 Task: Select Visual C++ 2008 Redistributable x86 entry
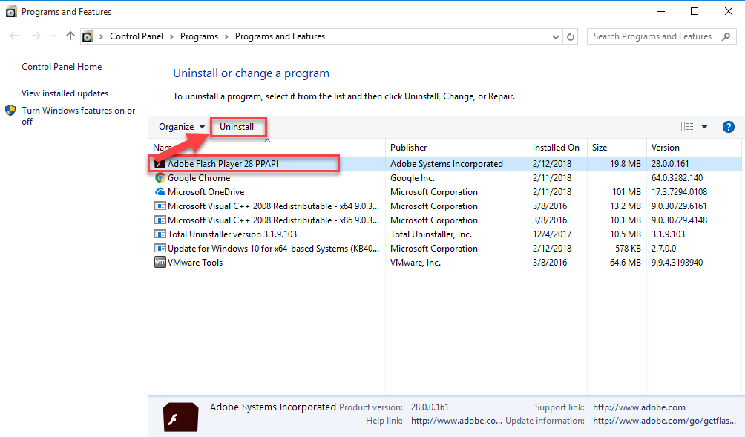[x=444, y=220]
